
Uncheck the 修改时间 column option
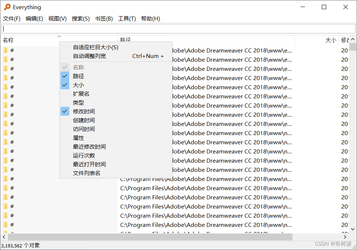pyautogui.click(x=116, y=111)
